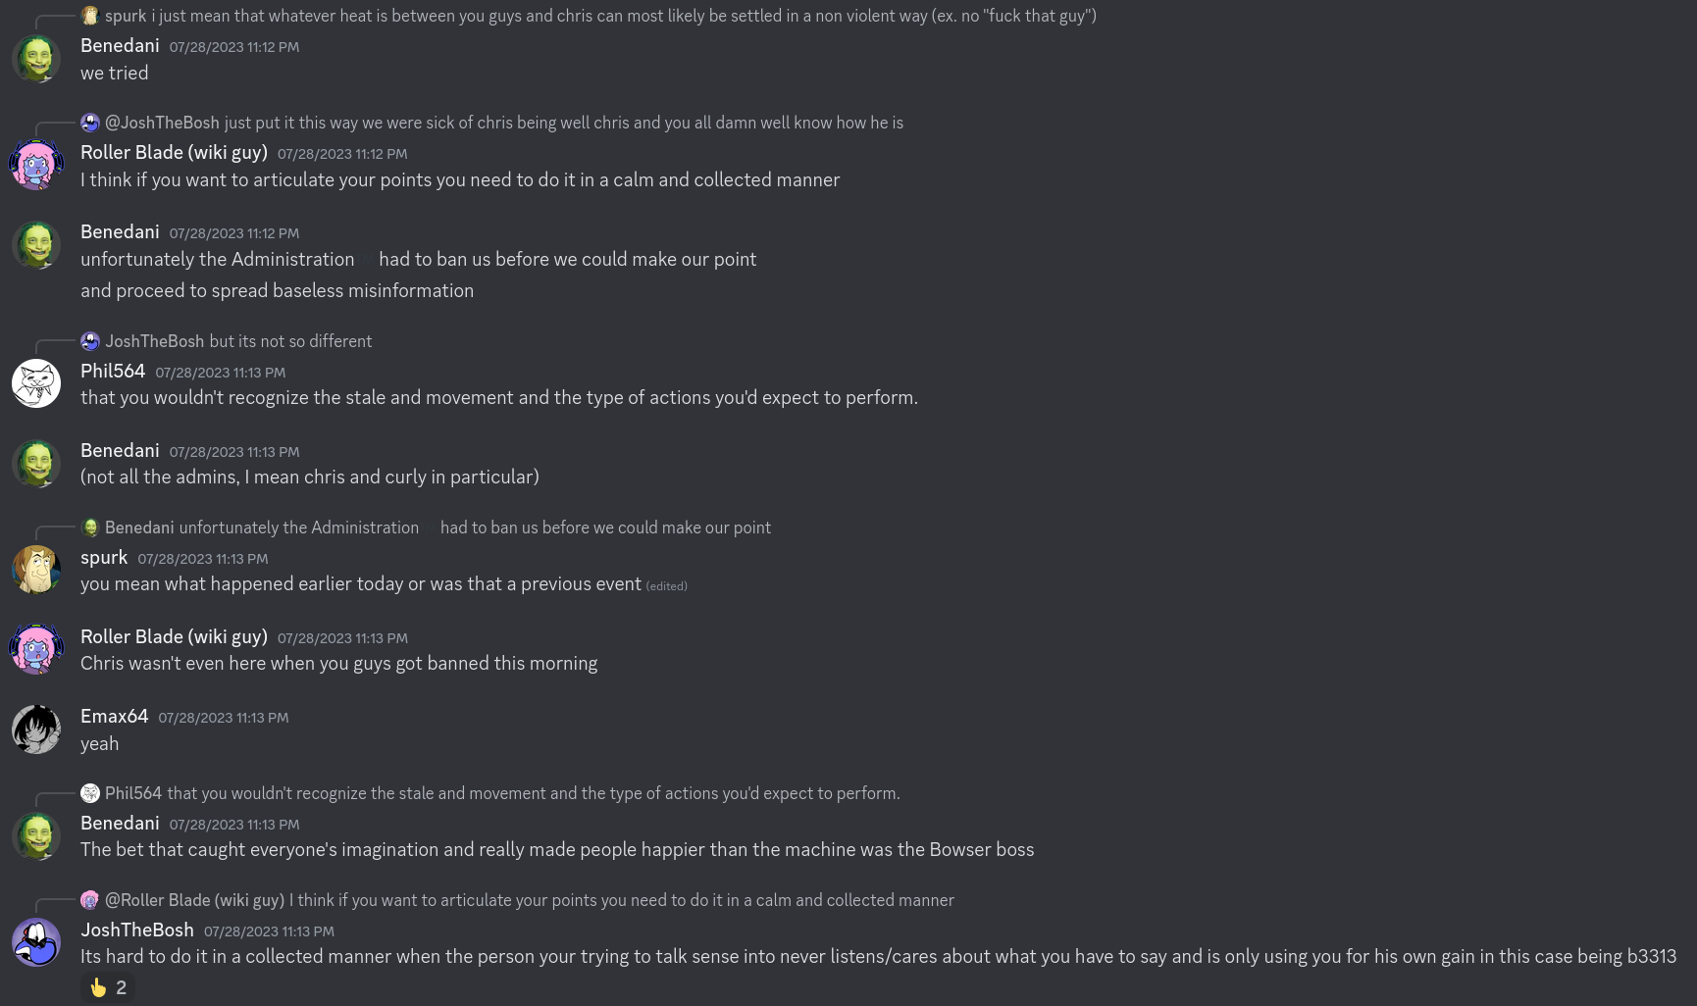Toggle the pointing-up emoji reaction with count 2

[x=108, y=987]
